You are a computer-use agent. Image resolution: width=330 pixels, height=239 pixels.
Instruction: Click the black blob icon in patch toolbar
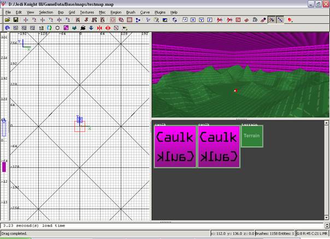(82, 28)
